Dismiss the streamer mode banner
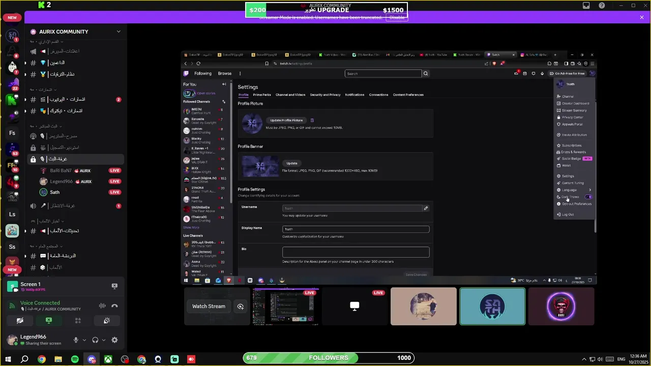The height and width of the screenshot is (366, 651). pyautogui.click(x=642, y=17)
